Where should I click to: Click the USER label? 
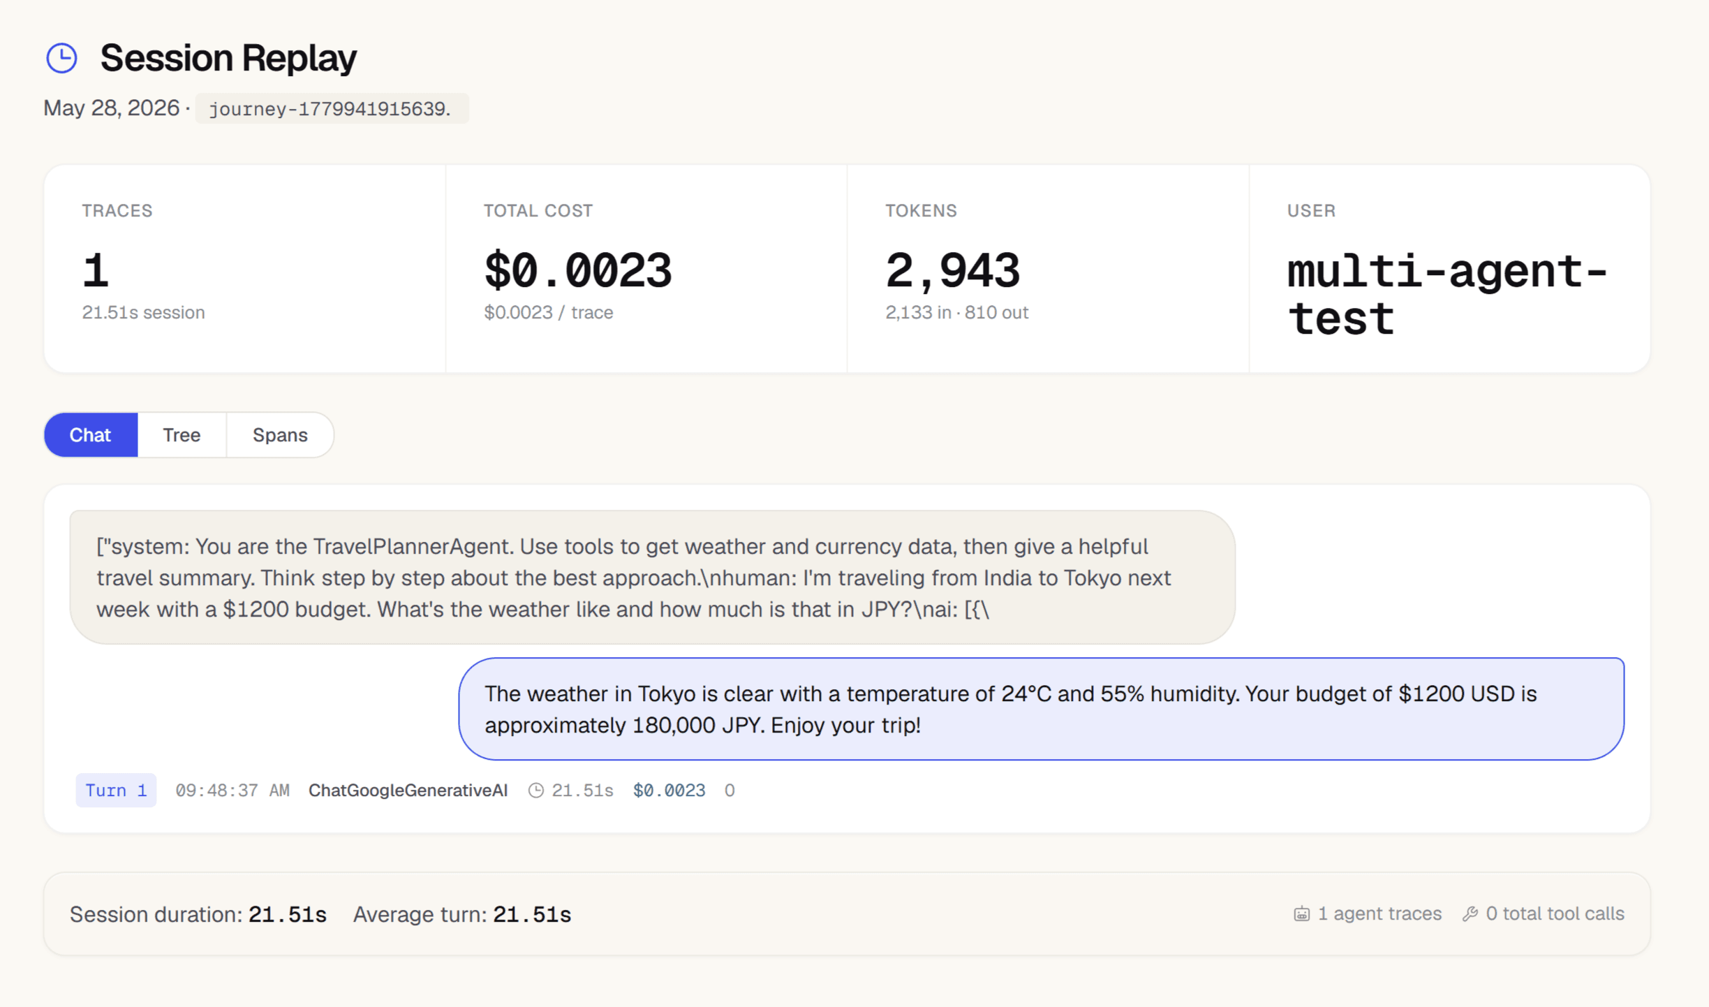1311,210
